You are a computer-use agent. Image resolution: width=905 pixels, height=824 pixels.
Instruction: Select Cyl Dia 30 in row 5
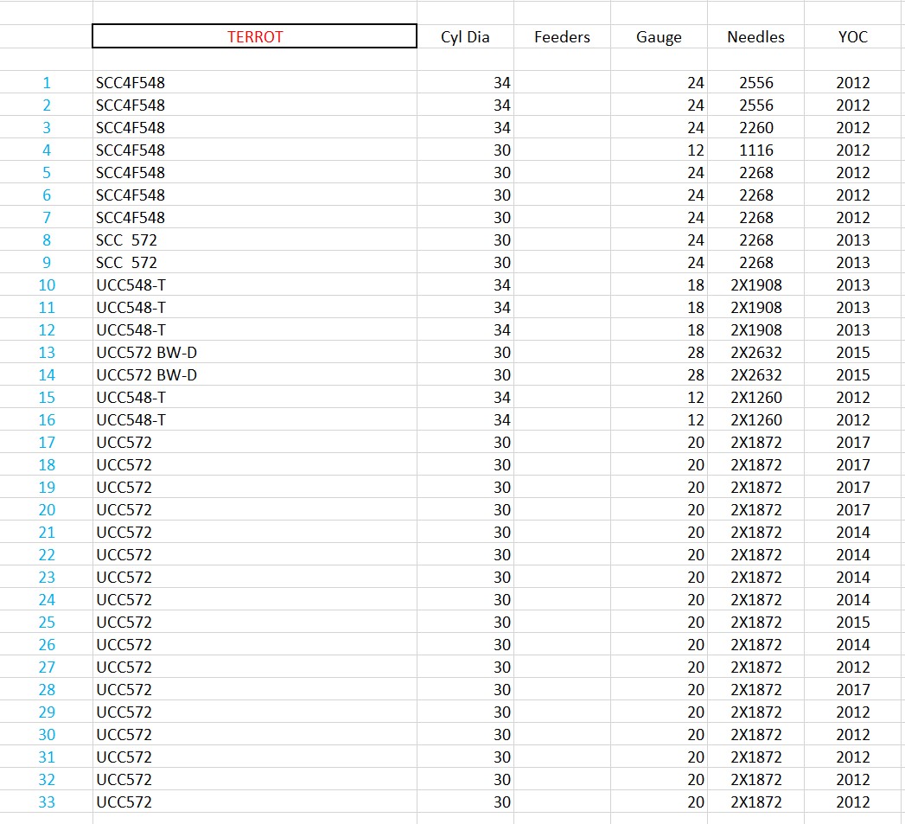click(x=465, y=173)
